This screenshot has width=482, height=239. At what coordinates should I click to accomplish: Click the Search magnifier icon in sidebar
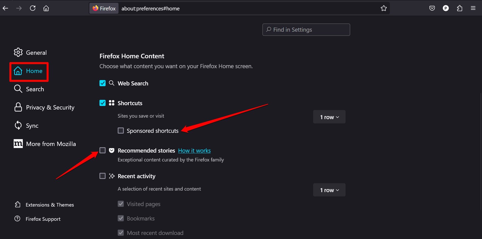pos(18,89)
